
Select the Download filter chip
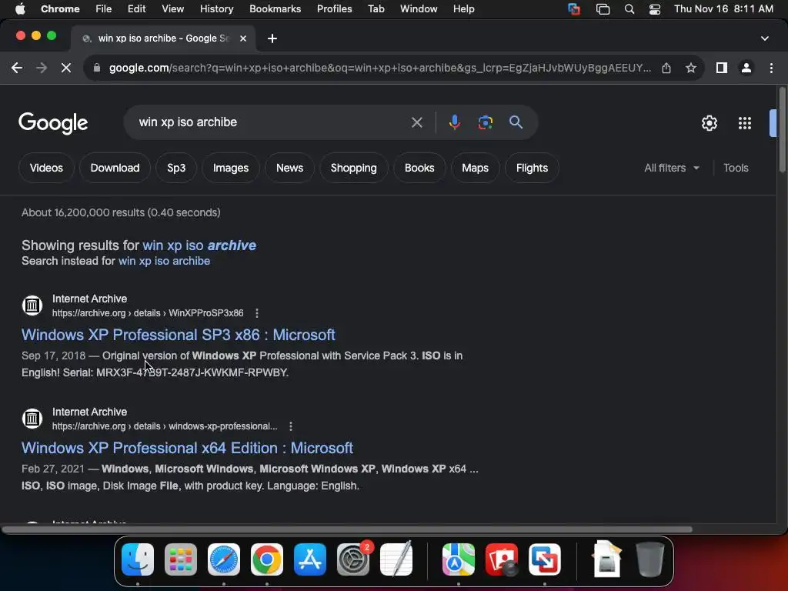coord(115,168)
